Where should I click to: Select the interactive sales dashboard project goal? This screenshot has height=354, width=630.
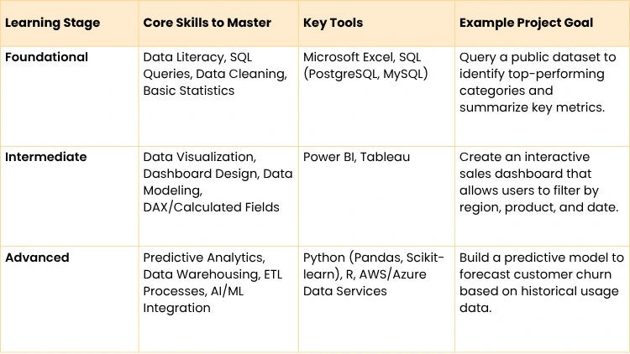(x=538, y=181)
